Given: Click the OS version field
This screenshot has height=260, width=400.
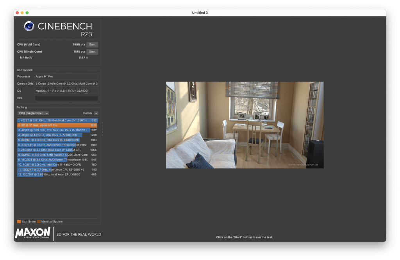Looking at the screenshot, I should tap(66, 91).
